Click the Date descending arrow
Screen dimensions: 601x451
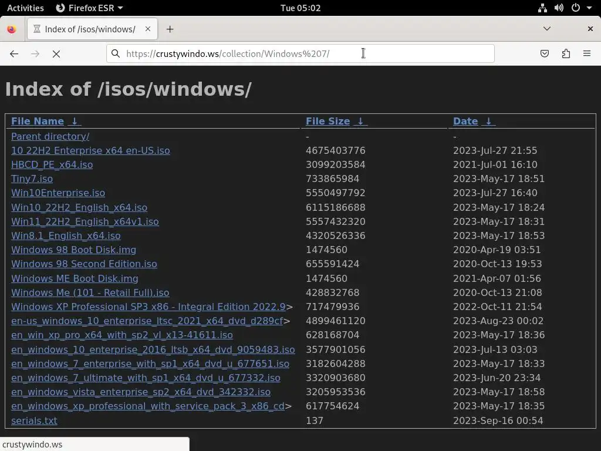489,121
